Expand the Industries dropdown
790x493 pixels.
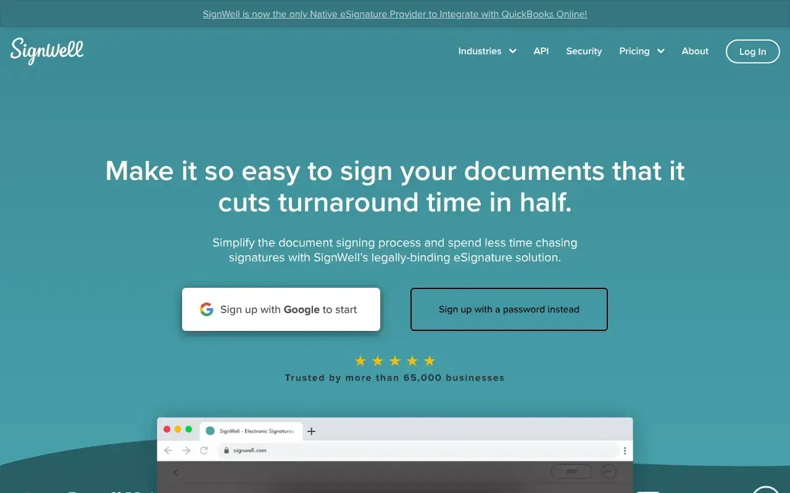pyautogui.click(x=487, y=51)
